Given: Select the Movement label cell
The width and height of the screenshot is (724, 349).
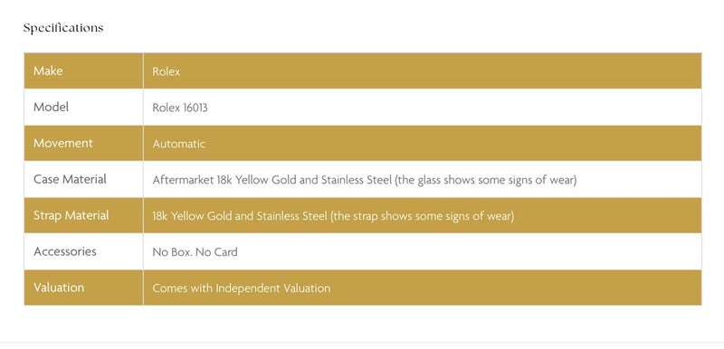Looking at the screenshot, I should tap(83, 143).
